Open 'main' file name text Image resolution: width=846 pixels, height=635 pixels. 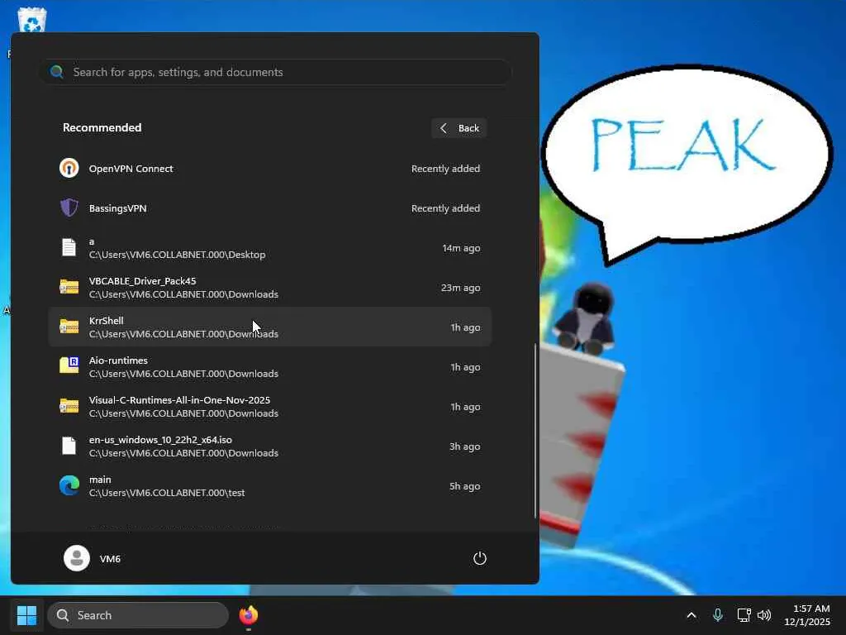[x=100, y=480]
